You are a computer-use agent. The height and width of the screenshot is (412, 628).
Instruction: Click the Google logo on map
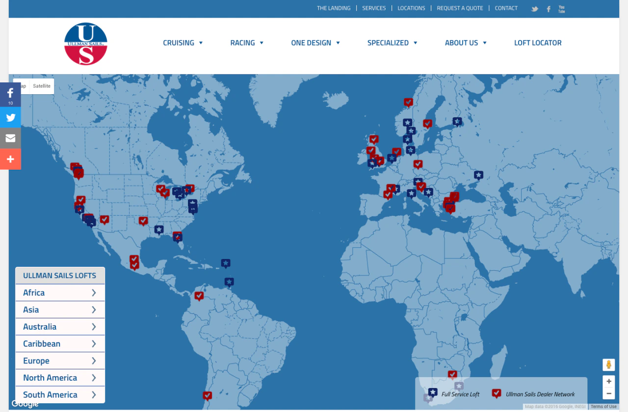coord(25,404)
